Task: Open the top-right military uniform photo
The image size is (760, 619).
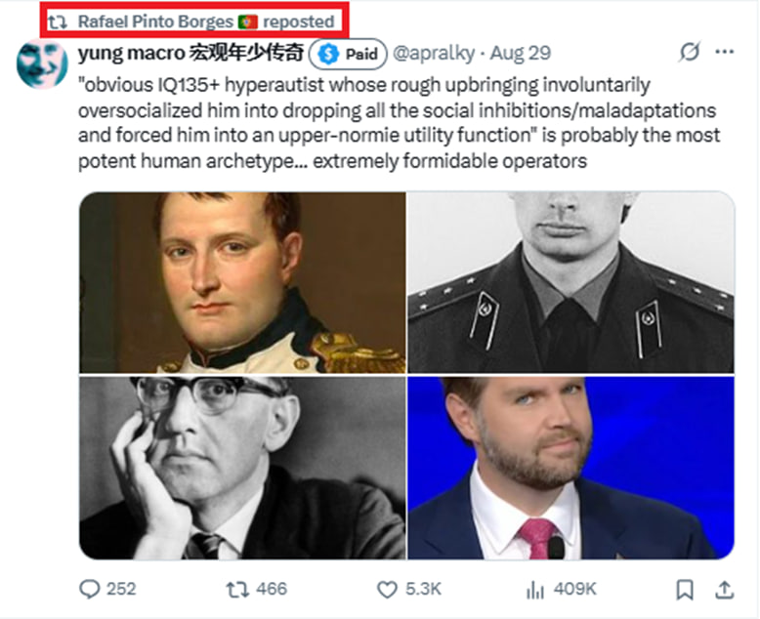Action: 570,282
